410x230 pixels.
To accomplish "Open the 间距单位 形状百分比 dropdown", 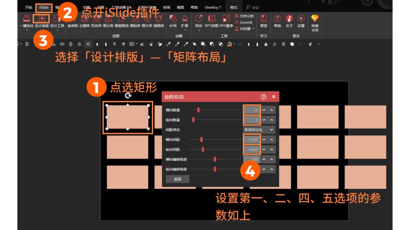I will point(259,130).
